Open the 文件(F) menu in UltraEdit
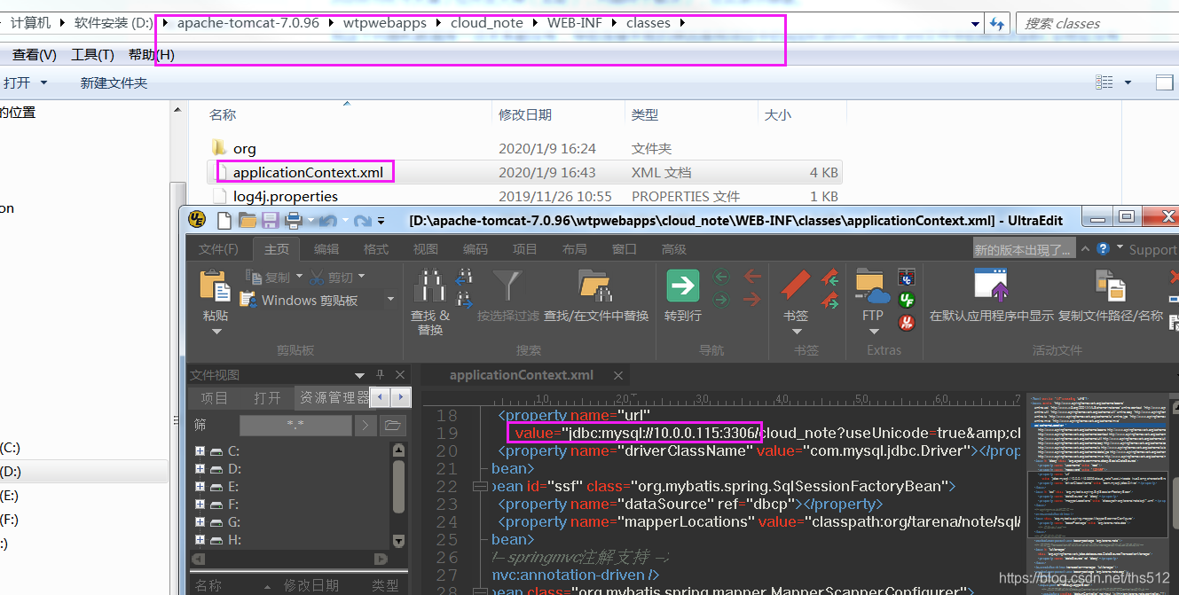Screen dimensions: 1179x595 click(218, 249)
